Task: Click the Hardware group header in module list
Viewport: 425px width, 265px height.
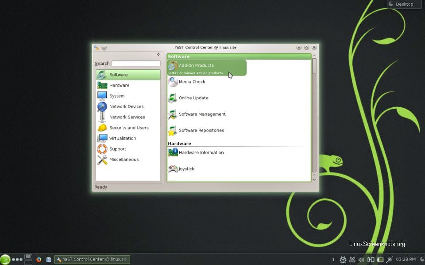Action: (239, 144)
